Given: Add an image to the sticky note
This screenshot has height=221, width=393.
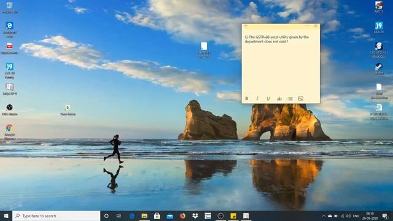Looking at the screenshot, I should coord(301,99).
